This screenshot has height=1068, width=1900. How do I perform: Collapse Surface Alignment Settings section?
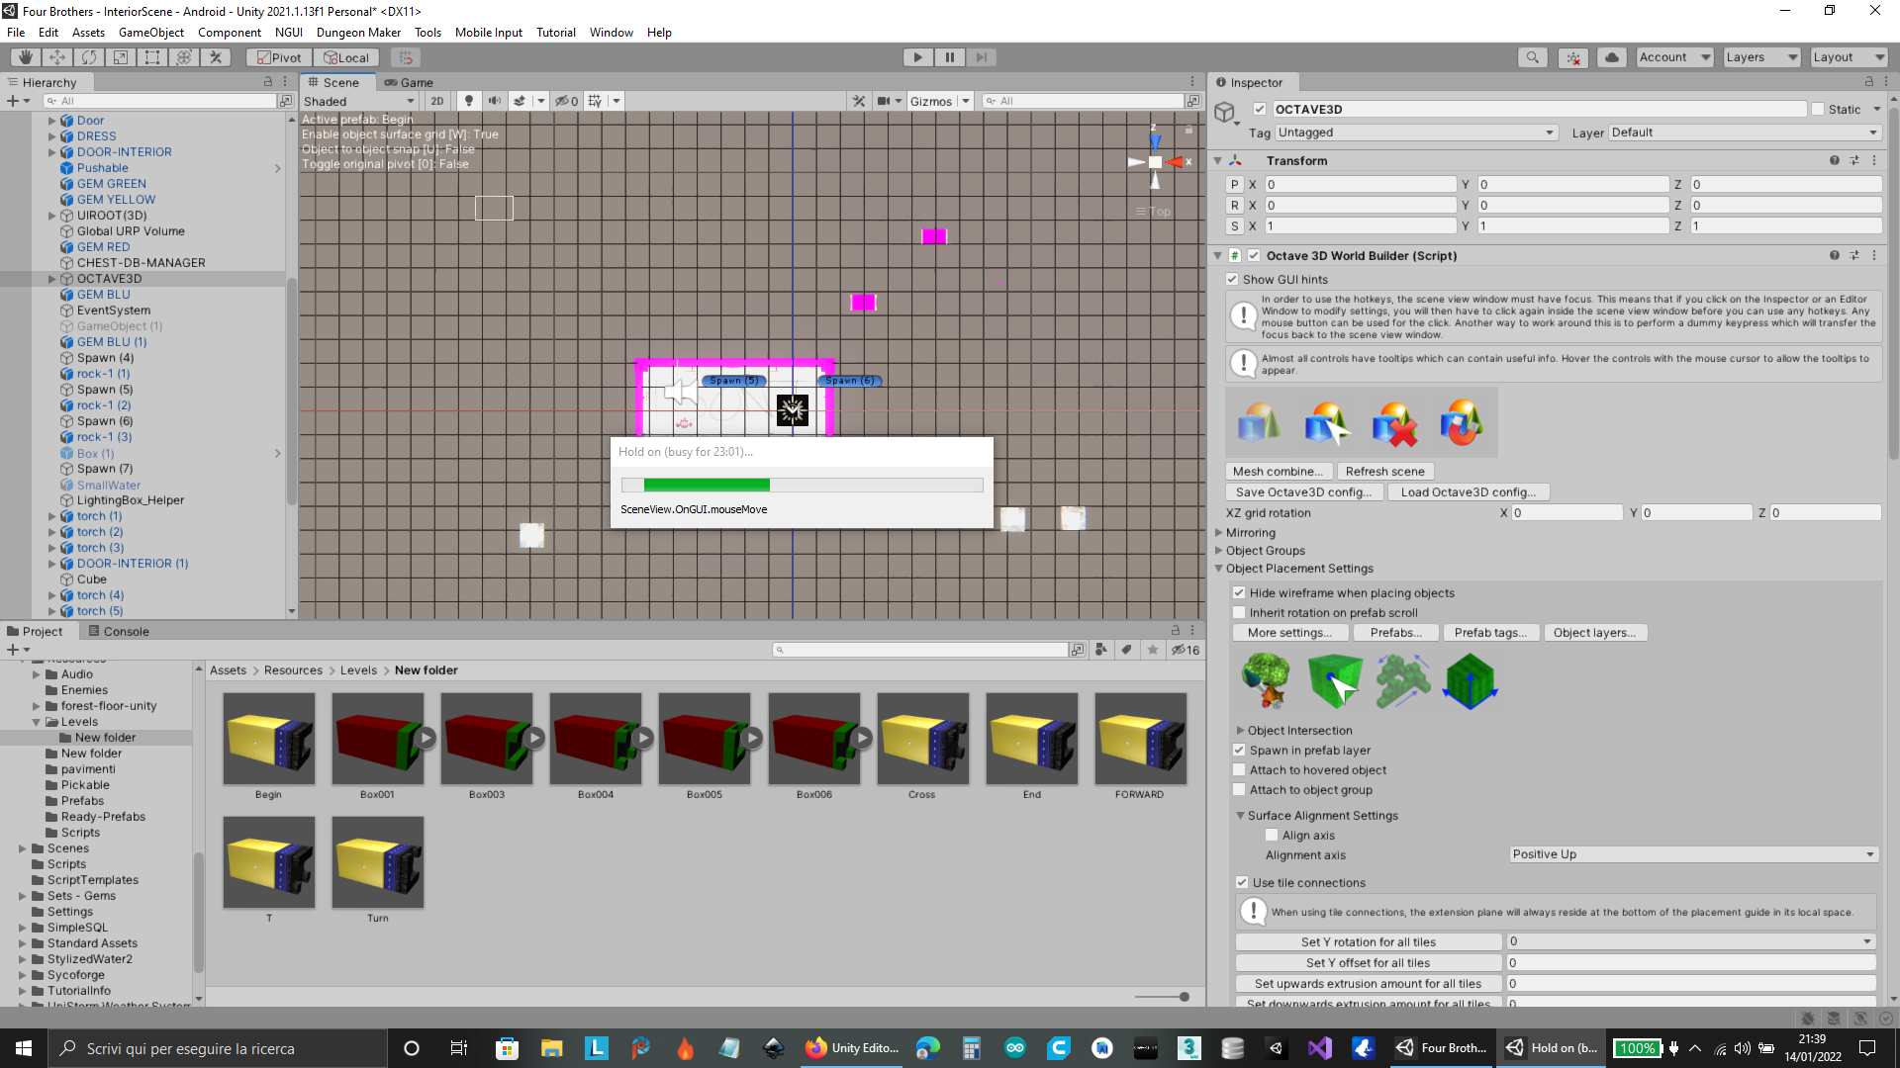(1240, 816)
